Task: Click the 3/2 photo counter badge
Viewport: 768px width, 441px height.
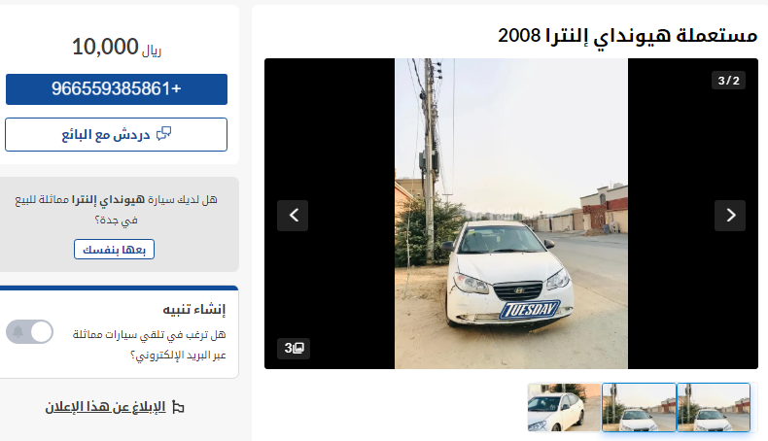Action: coord(728,81)
